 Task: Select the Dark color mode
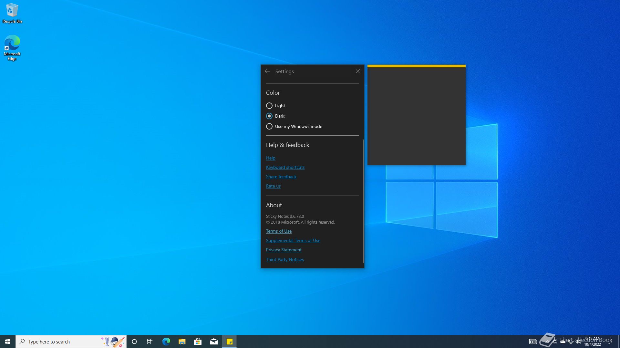(275, 116)
